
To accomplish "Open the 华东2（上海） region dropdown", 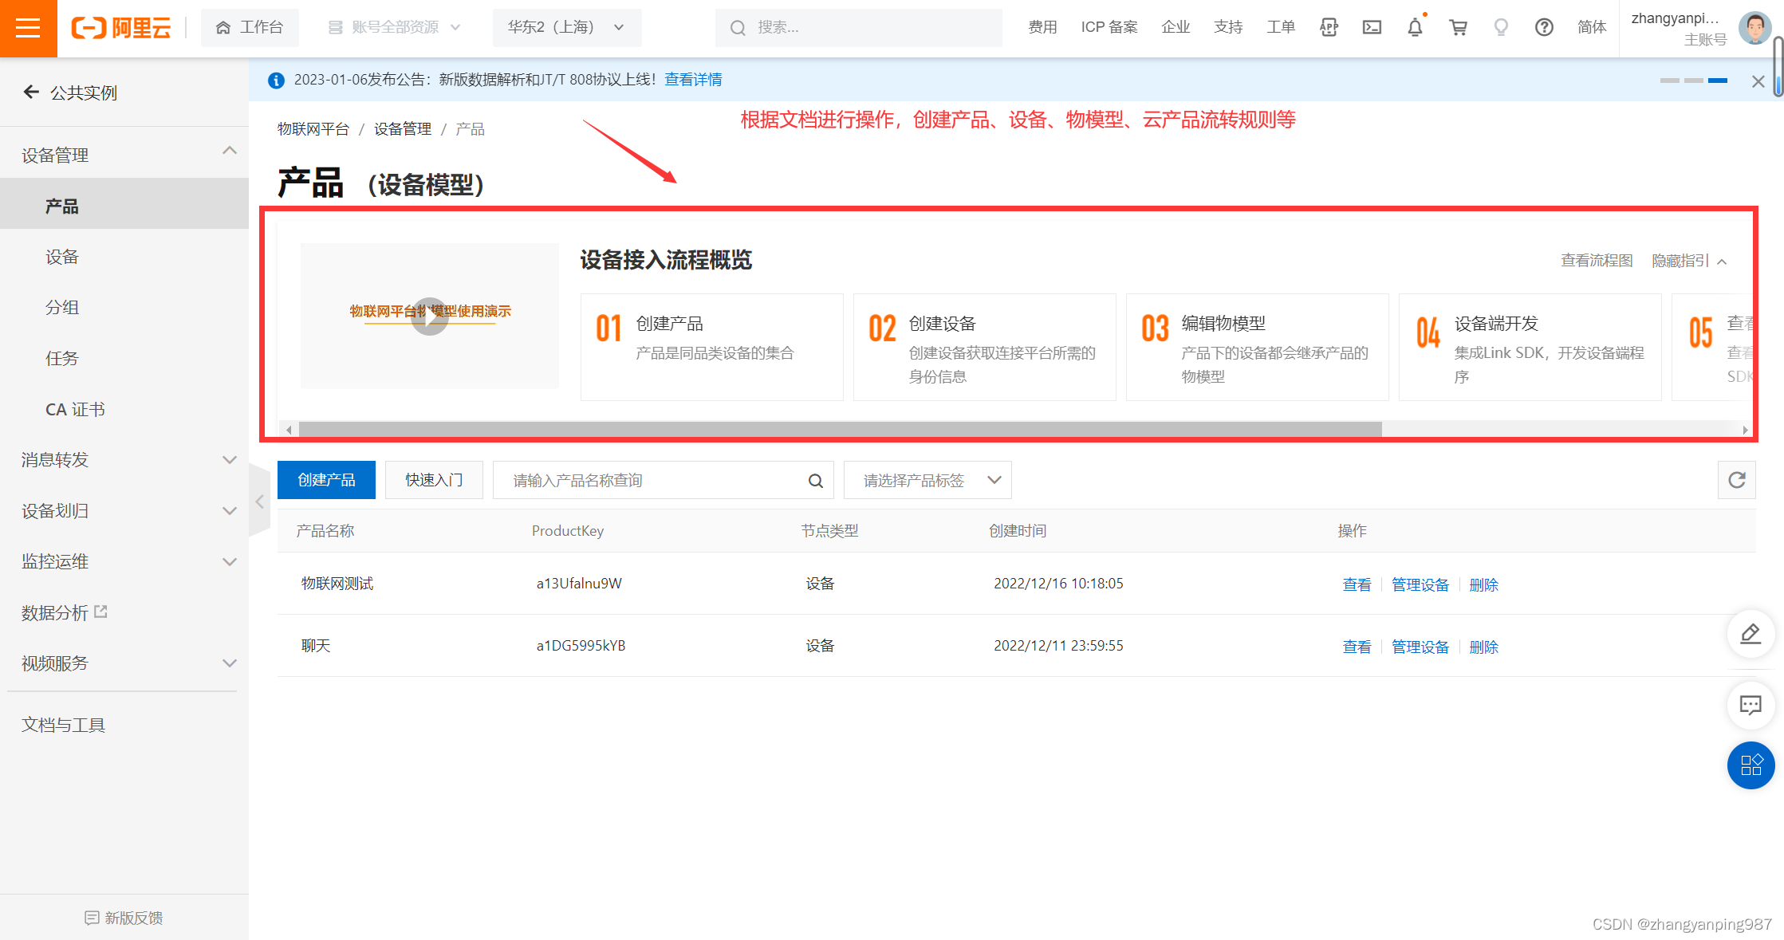I will [x=566, y=28].
